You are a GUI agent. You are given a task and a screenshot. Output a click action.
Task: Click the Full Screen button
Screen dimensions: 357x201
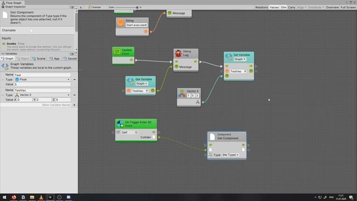[x=348, y=7]
